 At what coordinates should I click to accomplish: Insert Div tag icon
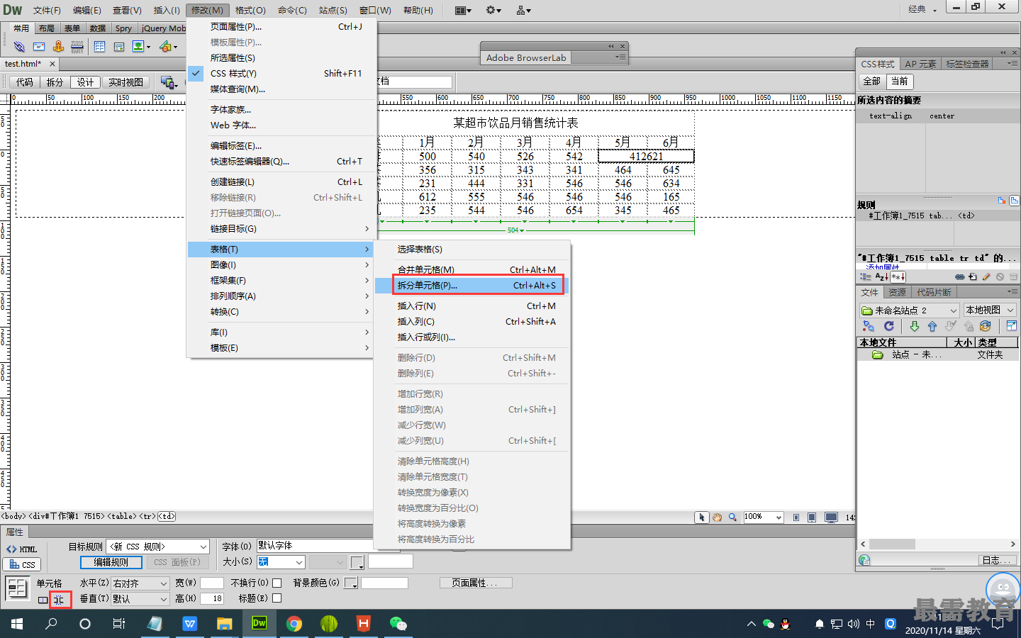(x=119, y=47)
